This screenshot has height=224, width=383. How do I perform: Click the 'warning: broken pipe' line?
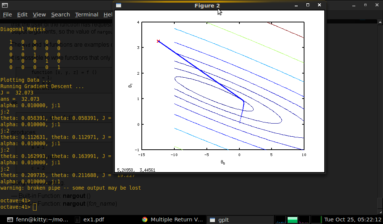click(71, 188)
